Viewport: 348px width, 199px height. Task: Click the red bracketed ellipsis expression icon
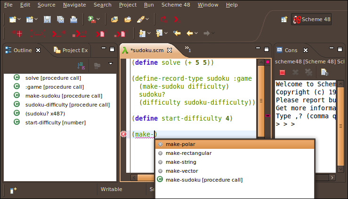tap(38, 33)
